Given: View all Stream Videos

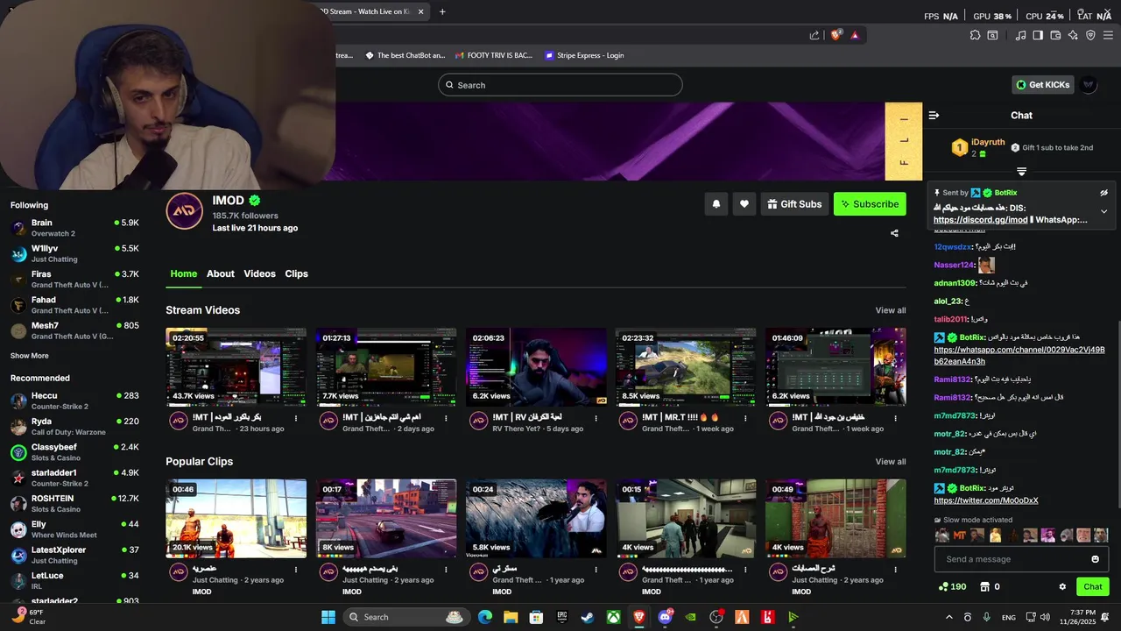Looking at the screenshot, I should pyautogui.click(x=891, y=310).
